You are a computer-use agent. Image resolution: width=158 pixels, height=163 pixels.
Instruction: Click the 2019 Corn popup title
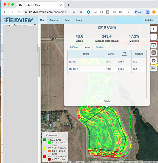(107, 27)
